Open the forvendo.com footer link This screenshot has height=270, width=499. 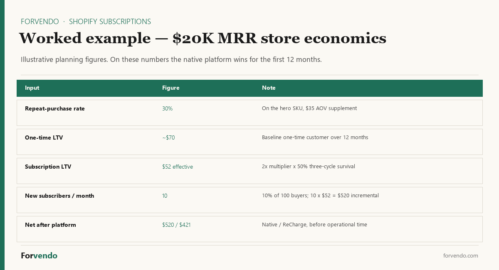coord(461,255)
